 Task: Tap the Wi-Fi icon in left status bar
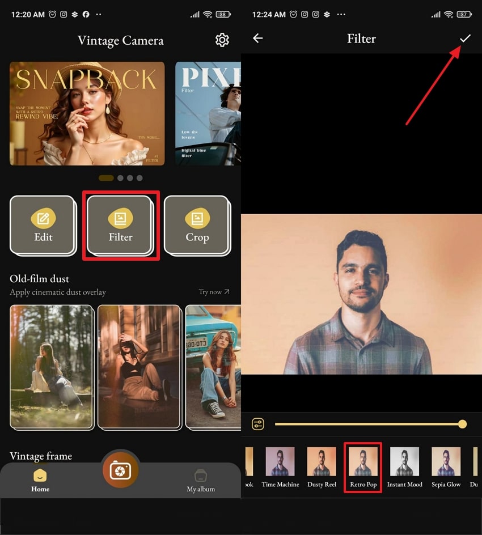[x=208, y=14]
